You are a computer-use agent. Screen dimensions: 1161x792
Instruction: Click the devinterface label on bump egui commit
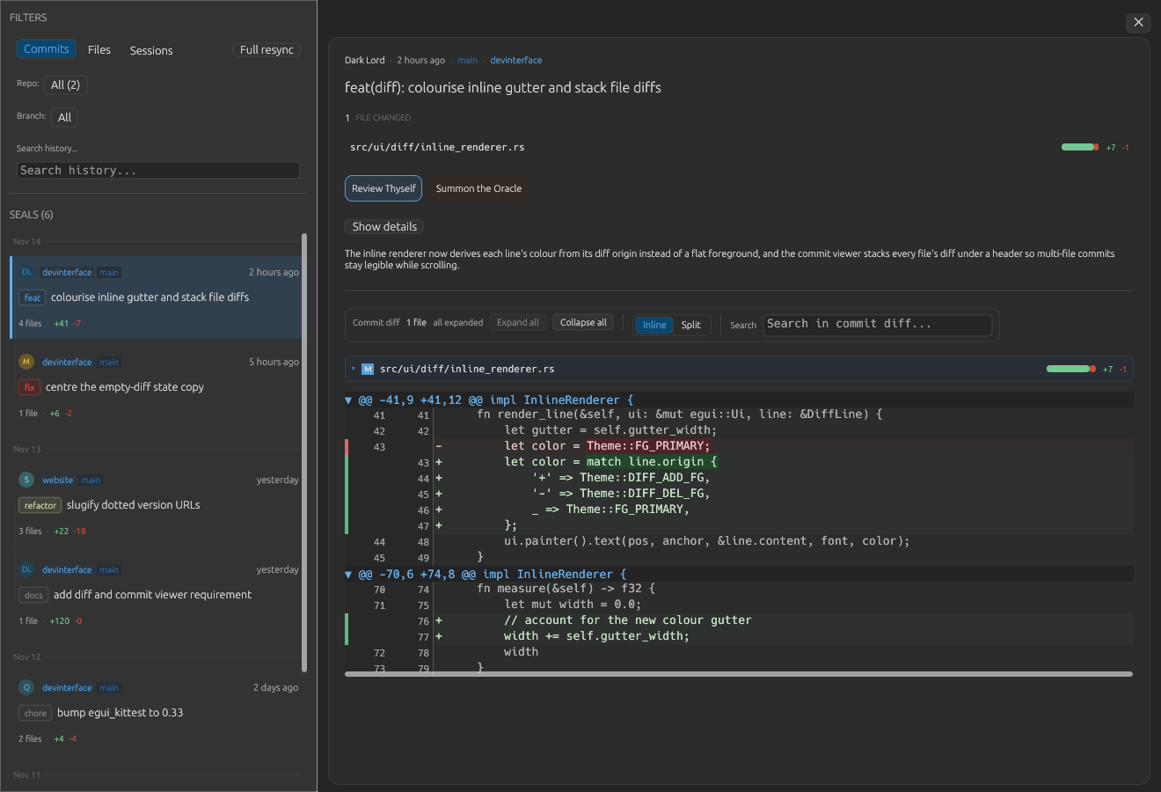click(67, 688)
